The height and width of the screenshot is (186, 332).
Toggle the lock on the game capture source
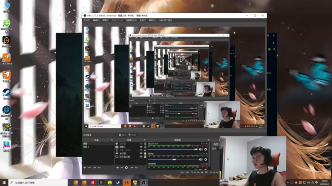click(145, 153)
